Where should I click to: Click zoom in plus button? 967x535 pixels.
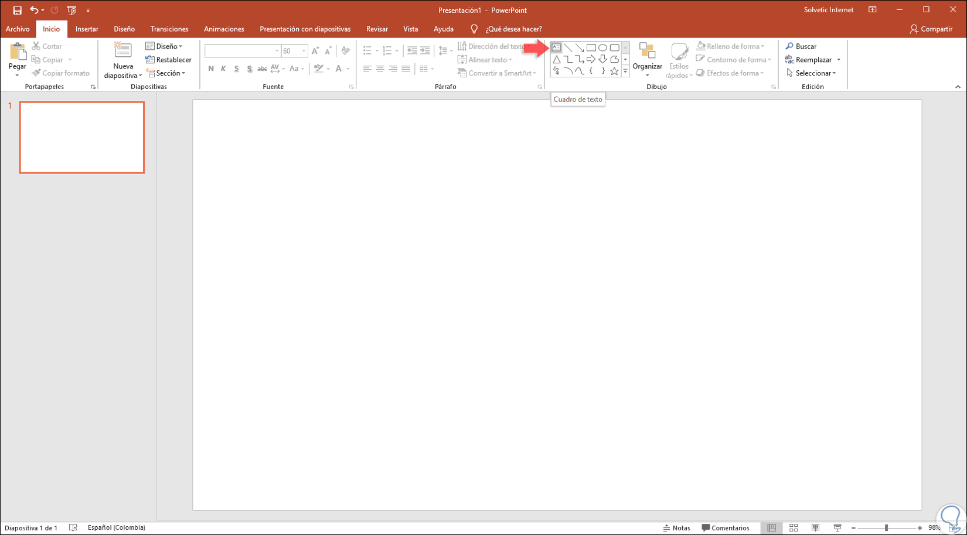pyautogui.click(x=920, y=528)
